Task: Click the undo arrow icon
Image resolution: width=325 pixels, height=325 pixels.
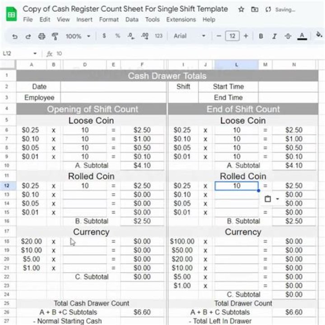Action: click(x=15, y=36)
